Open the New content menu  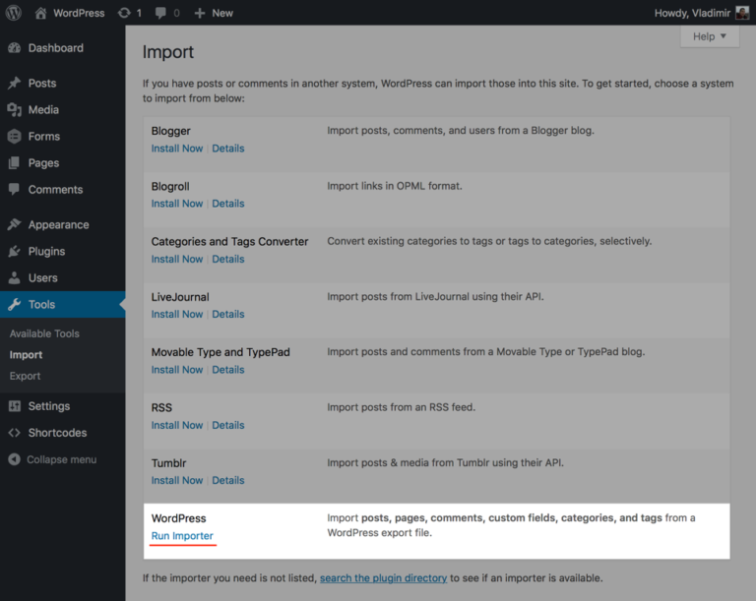[214, 13]
